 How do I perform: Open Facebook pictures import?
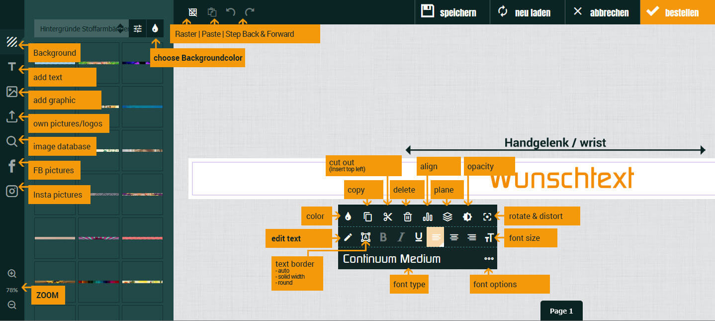pyautogui.click(x=12, y=166)
